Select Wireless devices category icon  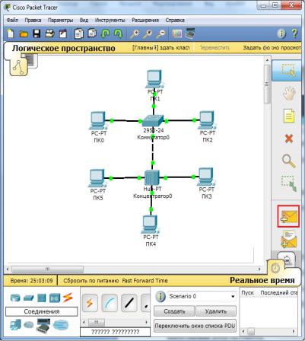pos(55,298)
